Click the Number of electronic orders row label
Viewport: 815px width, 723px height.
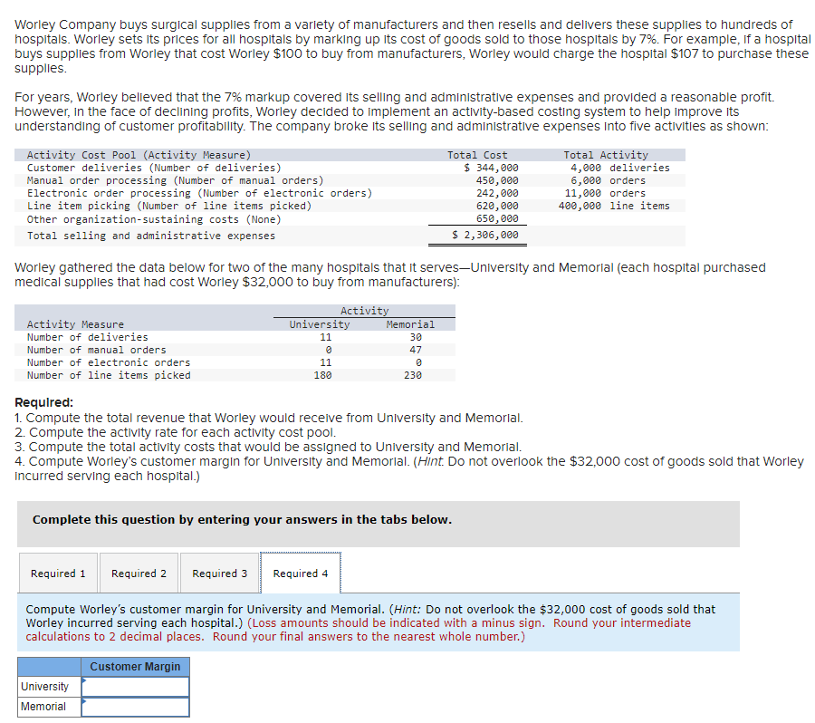click(x=109, y=362)
